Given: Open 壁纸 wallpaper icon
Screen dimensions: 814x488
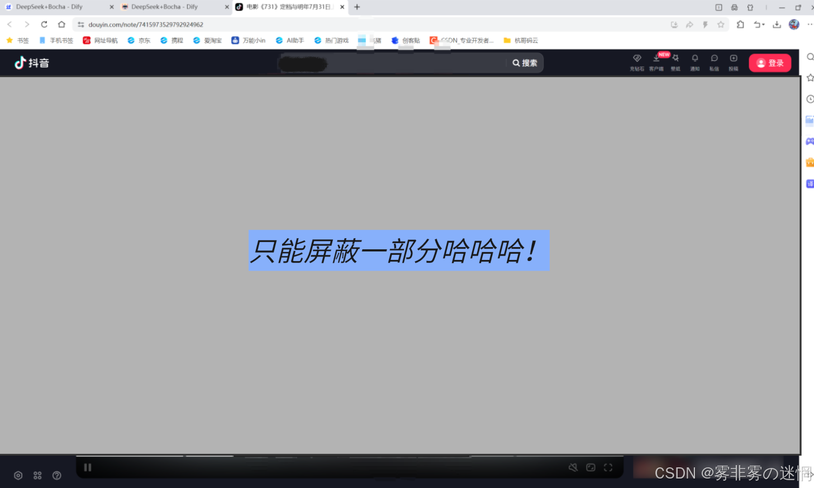Looking at the screenshot, I should (x=675, y=62).
